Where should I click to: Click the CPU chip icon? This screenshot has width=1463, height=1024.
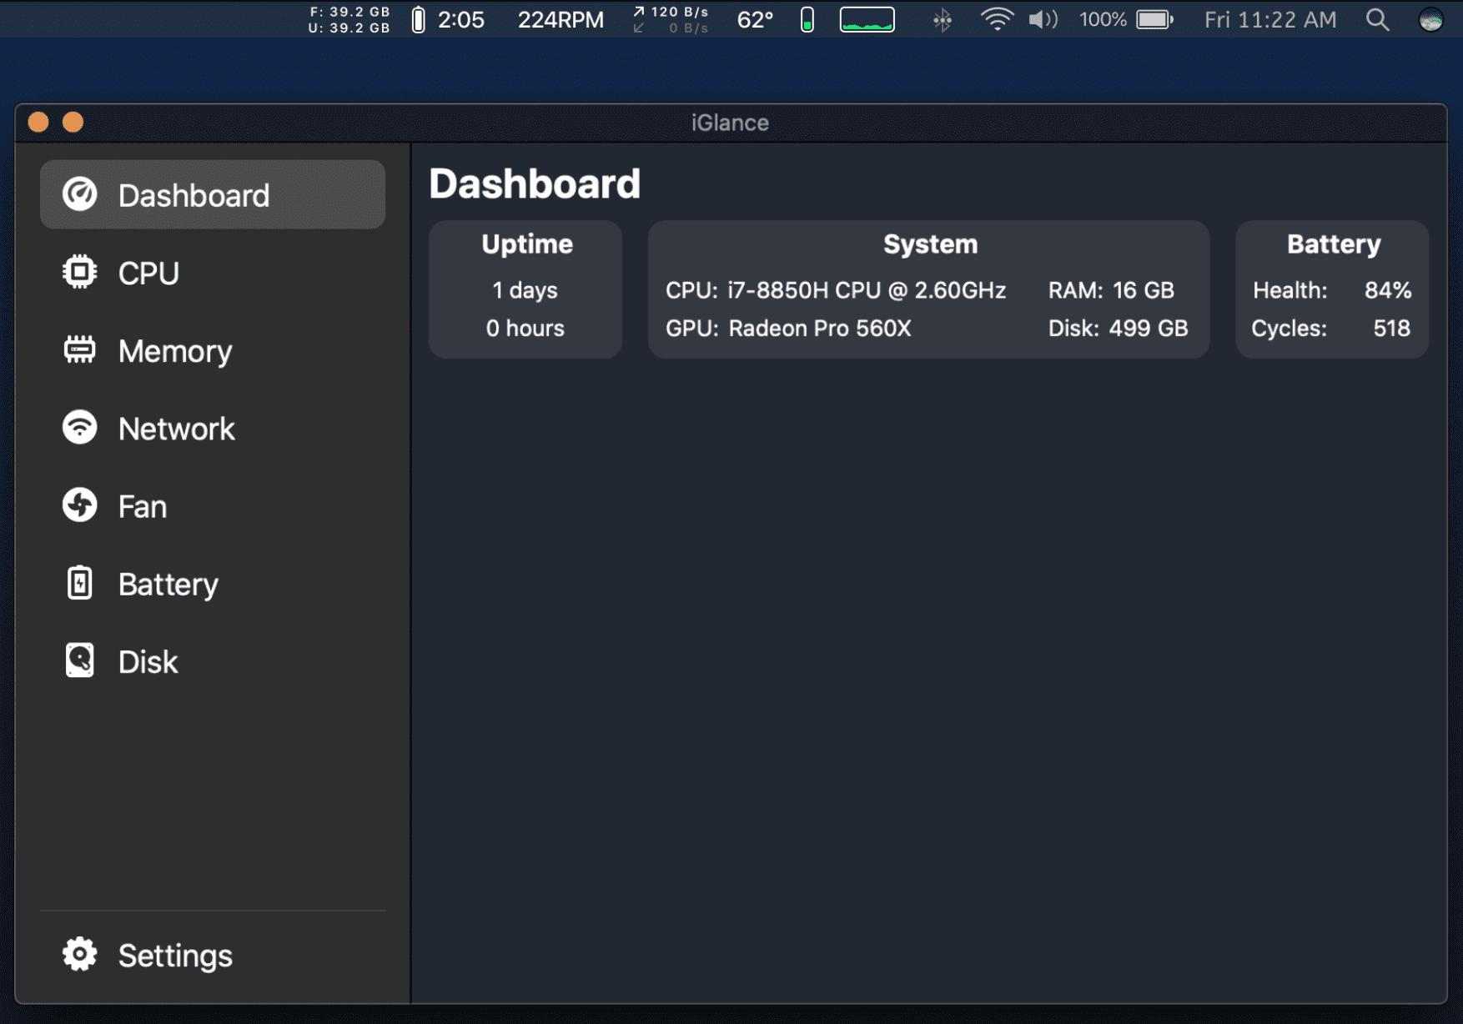[80, 272]
